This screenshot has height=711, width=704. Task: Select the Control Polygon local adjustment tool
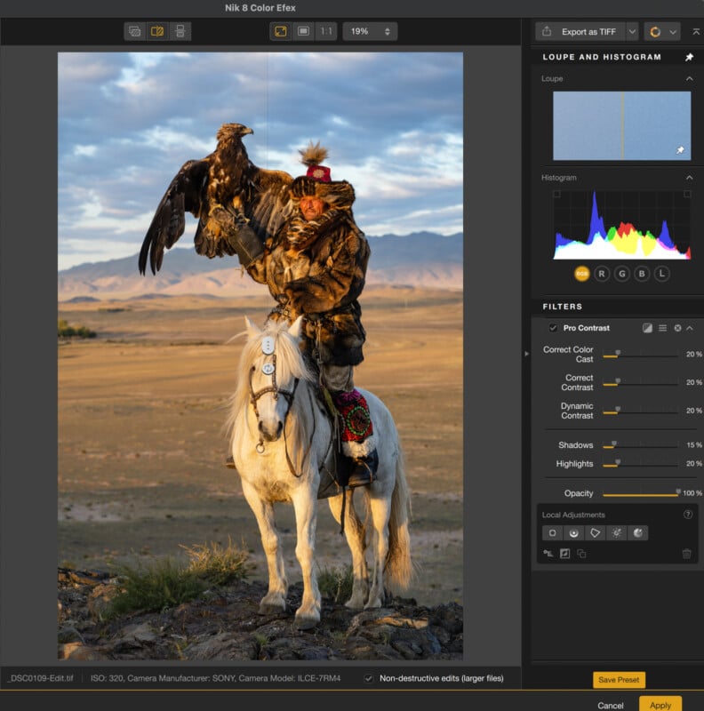coord(596,533)
